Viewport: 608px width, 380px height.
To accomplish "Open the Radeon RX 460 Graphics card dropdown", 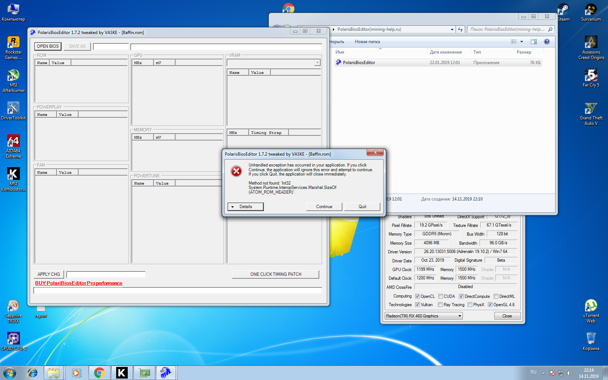I will (423, 316).
